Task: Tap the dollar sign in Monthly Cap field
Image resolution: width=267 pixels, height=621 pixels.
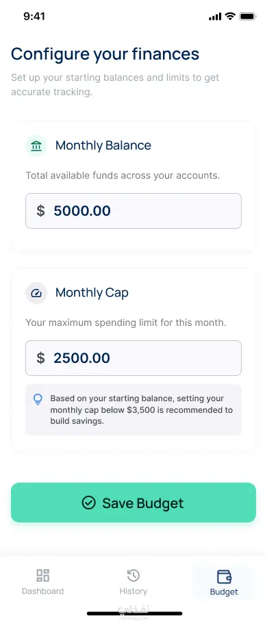Action: click(40, 358)
